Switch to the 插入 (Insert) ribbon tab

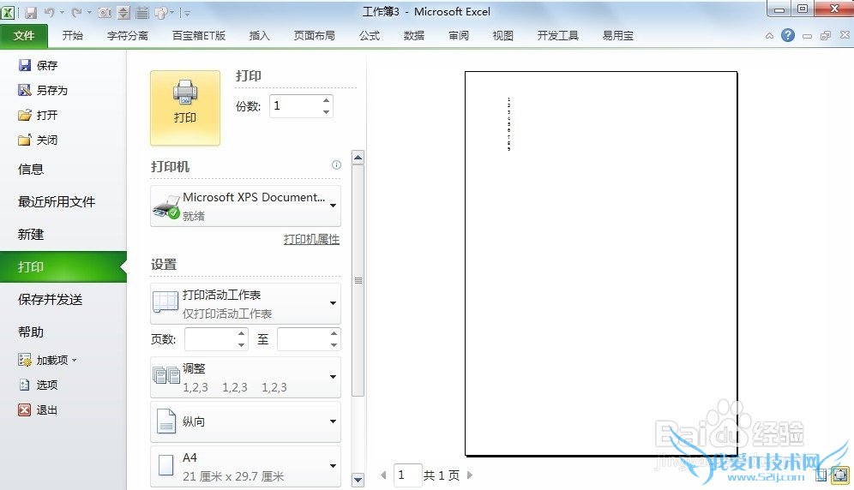pyautogui.click(x=259, y=36)
